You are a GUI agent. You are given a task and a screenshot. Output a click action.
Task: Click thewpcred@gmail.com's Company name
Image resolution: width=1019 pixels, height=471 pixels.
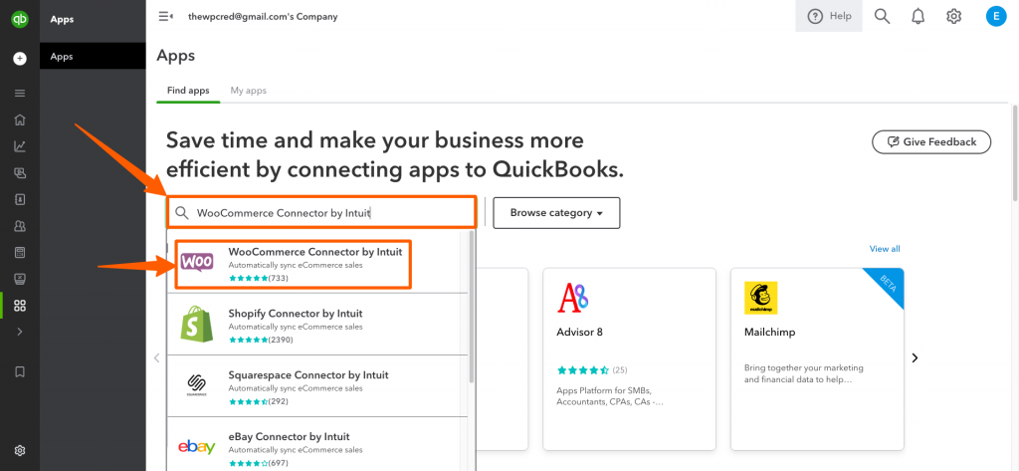coord(263,16)
